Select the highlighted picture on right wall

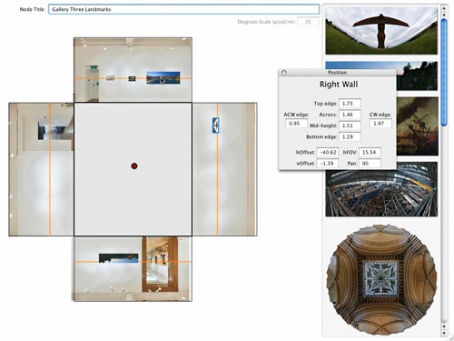[215, 125]
